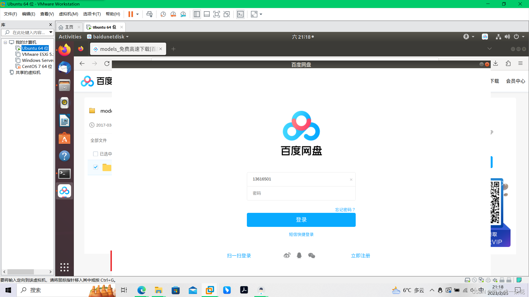Image resolution: width=529 pixels, height=297 pixels.
Task: Open Ubuntu's system power menu chevron
Action: click(523, 37)
